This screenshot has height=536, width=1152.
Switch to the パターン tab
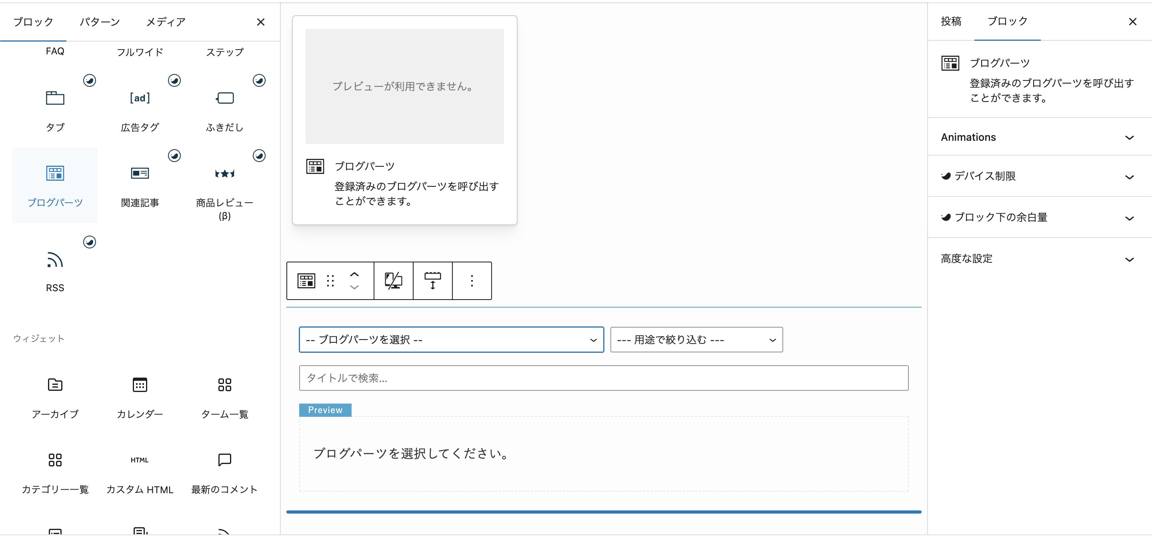tap(100, 22)
